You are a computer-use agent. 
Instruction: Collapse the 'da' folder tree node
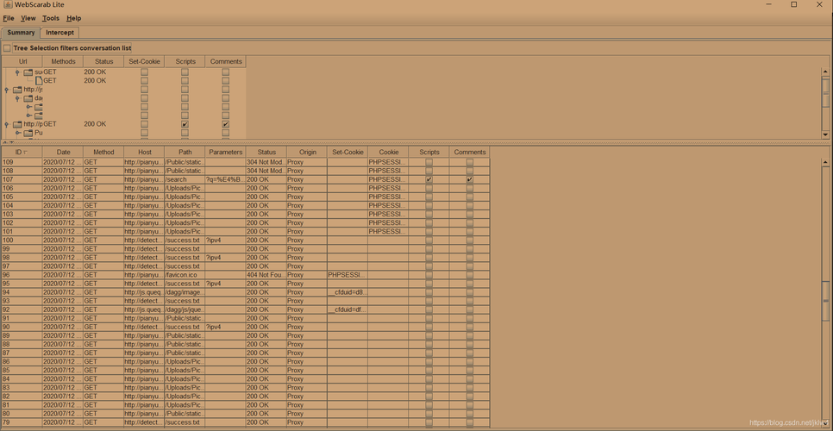(17, 98)
